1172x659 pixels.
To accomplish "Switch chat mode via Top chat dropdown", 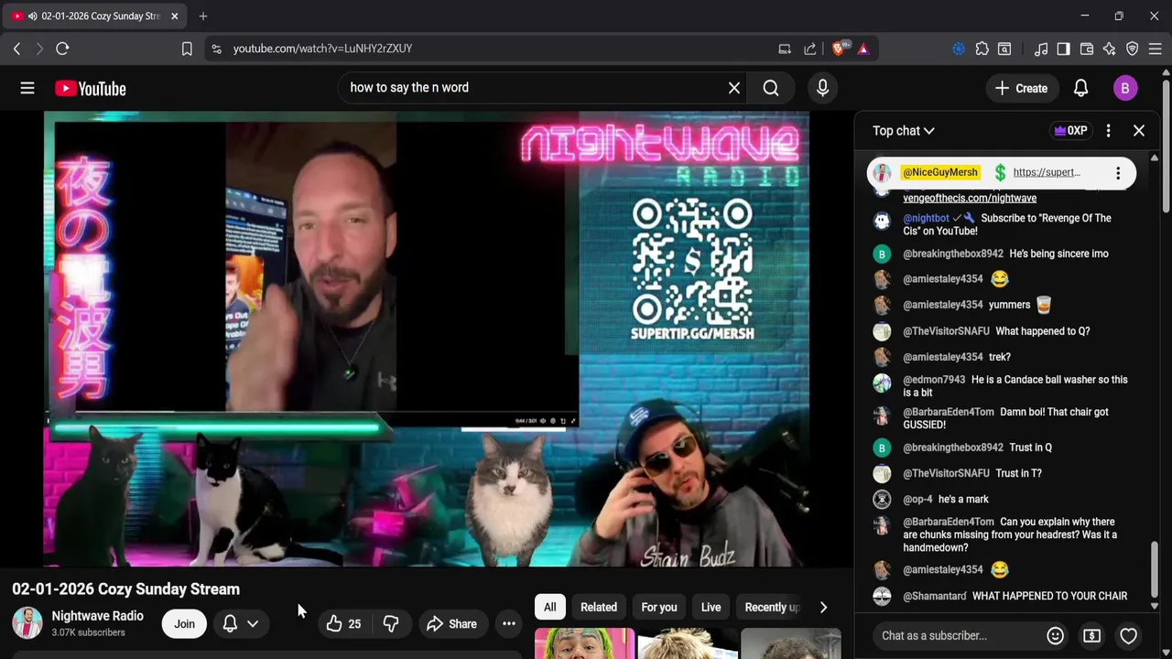I will pos(903,131).
